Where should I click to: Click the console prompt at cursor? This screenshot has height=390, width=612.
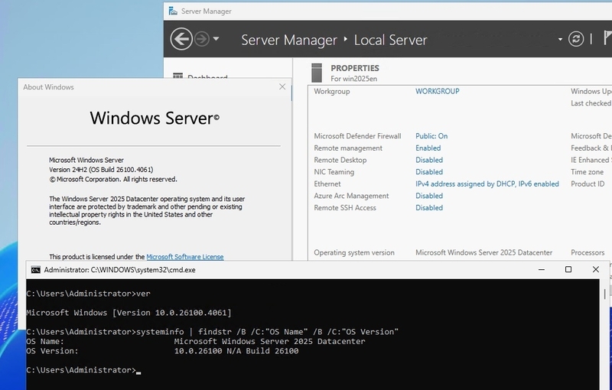[x=83, y=370]
